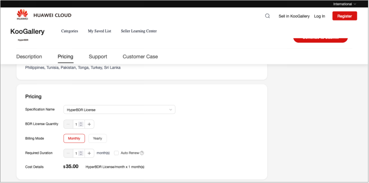The image size is (369, 183).
Task: Click the Huawei logo icon
Action: coord(22,15)
